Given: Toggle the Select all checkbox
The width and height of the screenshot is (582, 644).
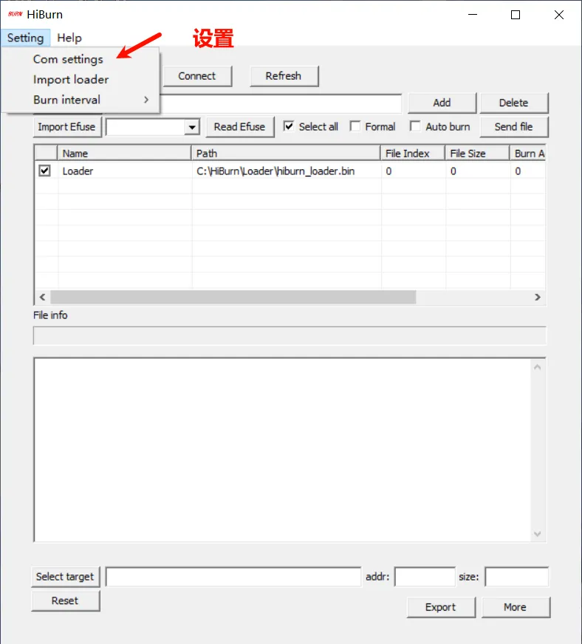Looking at the screenshot, I should pos(289,126).
